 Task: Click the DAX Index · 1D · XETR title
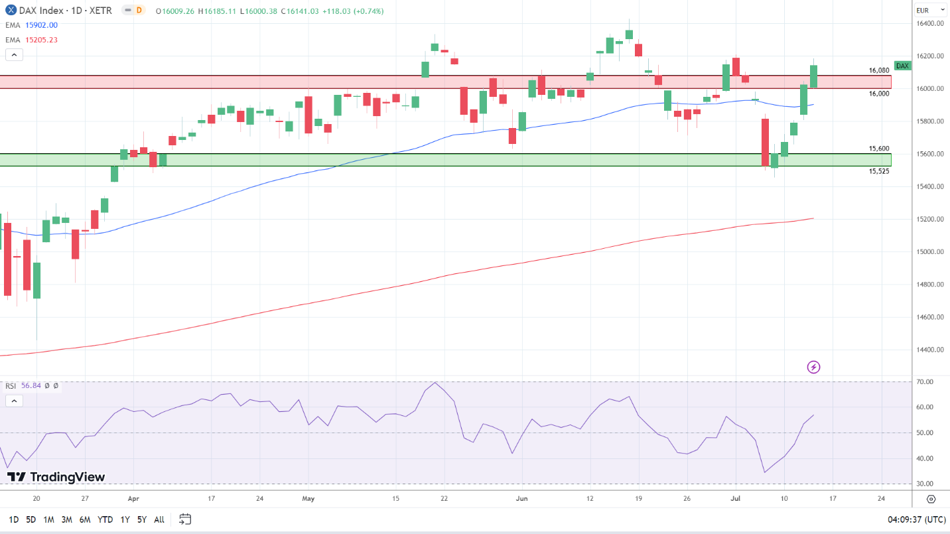click(65, 11)
